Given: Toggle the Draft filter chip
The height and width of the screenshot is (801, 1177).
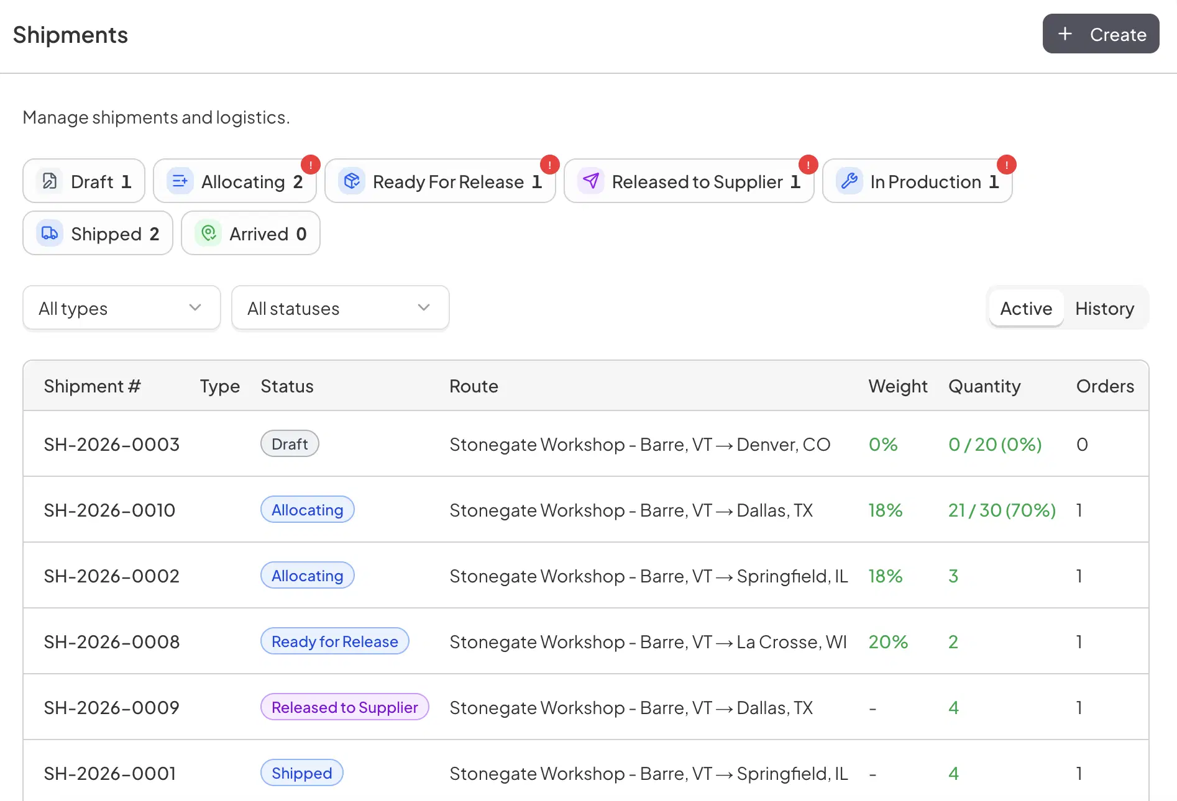Looking at the screenshot, I should [x=84, y=181].
